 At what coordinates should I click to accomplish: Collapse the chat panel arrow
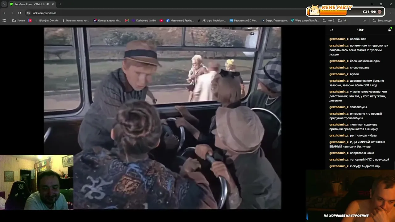pyautogui.click(x=331, y=30)
